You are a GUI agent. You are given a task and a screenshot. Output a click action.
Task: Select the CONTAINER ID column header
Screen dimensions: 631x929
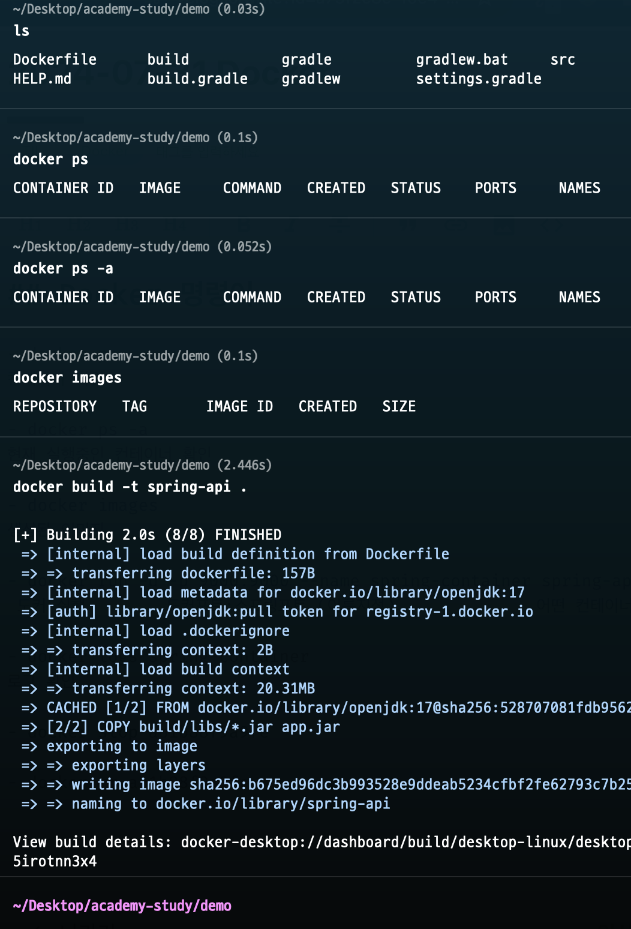pyautogui.click(x=63, y=188)
